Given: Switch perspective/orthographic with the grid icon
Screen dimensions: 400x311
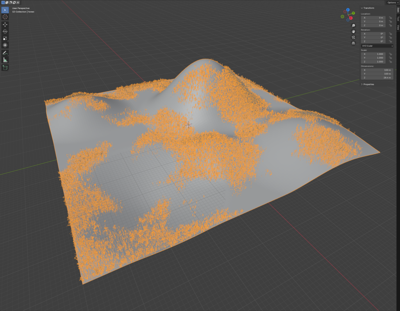Looking at the screenshot, I should 353,43.
